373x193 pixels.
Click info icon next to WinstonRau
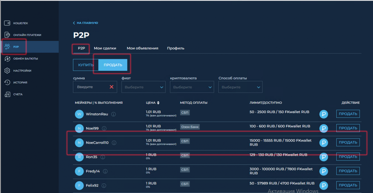click(x=113, y=114)
